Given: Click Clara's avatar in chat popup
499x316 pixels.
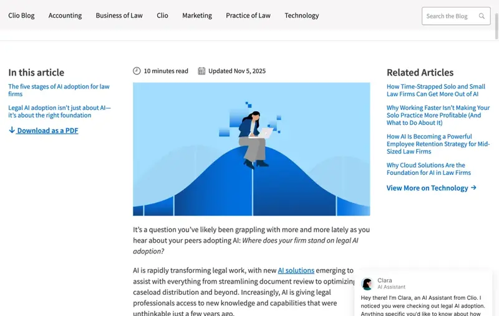Looking at the screenshot, I should click(x=367, y=284).
